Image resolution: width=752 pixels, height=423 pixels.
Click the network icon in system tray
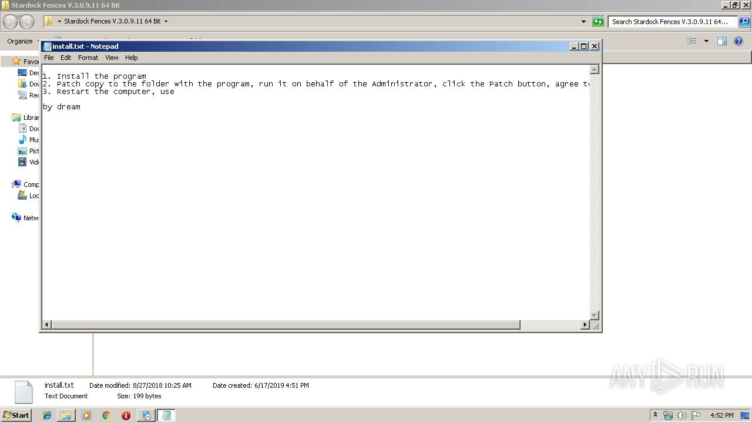point(667,415)
